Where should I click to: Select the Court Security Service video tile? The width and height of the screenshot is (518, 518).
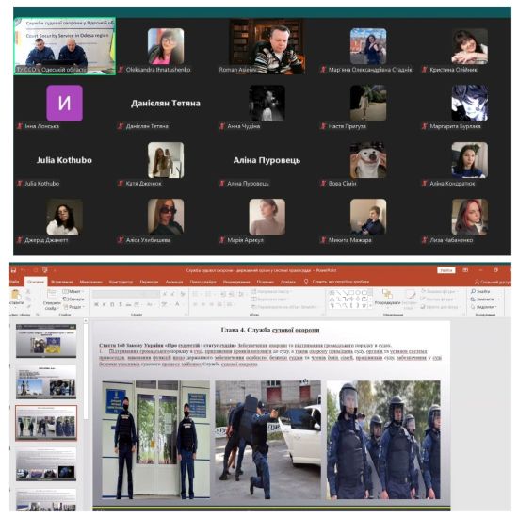(x=65, y=46)
